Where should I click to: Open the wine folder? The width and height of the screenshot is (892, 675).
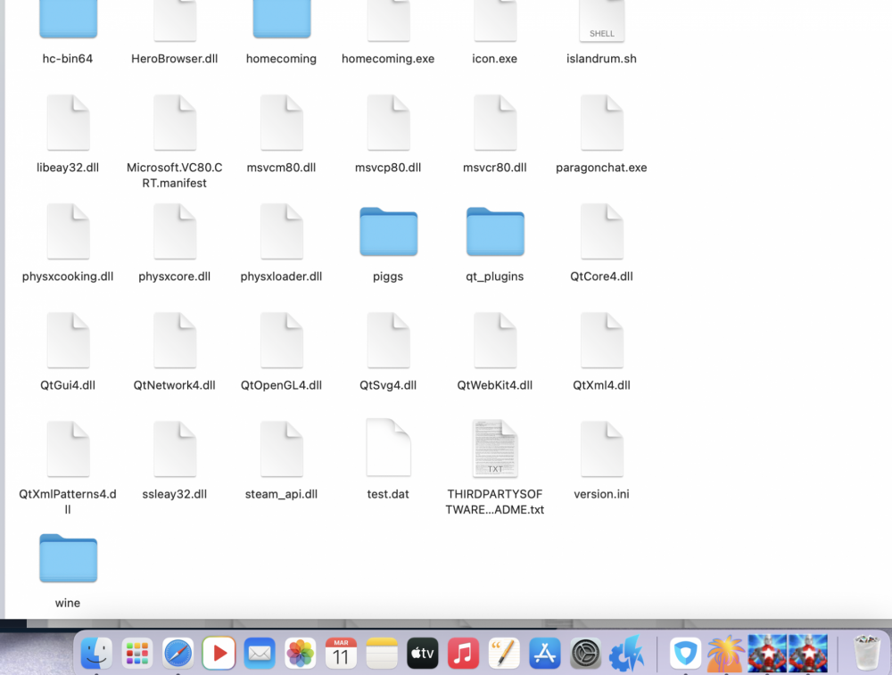pos(68,557)
